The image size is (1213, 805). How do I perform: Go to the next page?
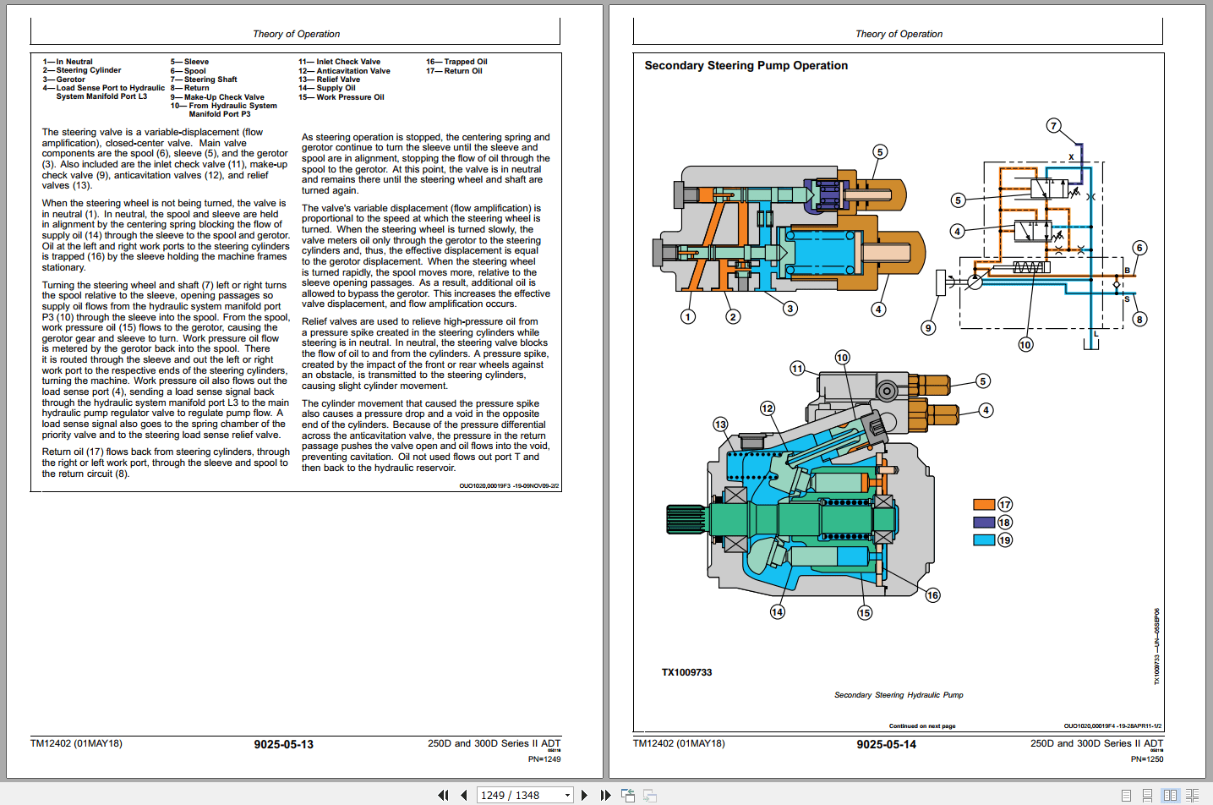coord(584,795)
